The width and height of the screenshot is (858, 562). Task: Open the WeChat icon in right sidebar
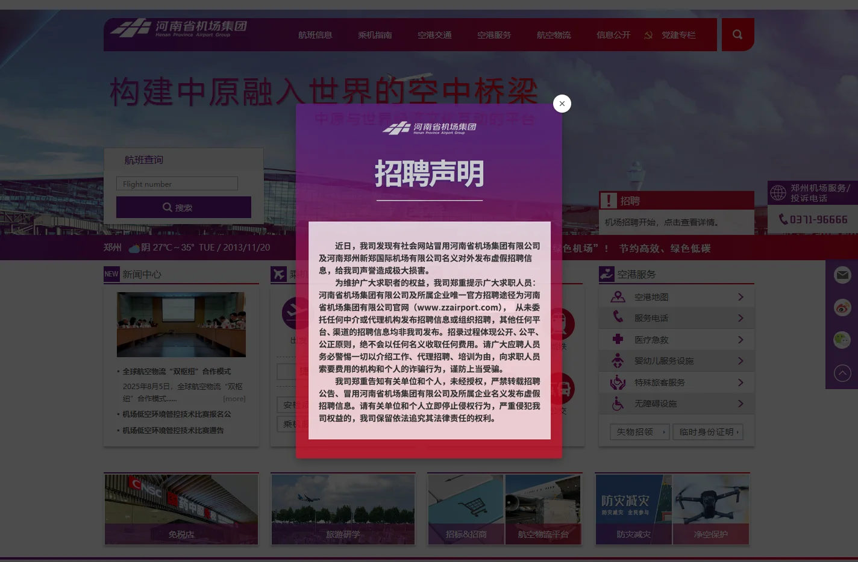coord(842,340)
